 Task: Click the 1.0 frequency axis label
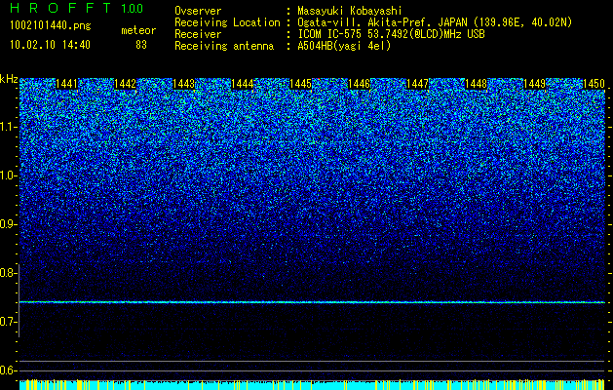(x=9, y=175)
